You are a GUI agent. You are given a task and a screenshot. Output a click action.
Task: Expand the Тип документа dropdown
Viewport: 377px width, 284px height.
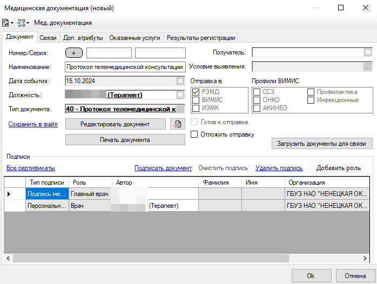pyautogui.click(x=180, y=109)
